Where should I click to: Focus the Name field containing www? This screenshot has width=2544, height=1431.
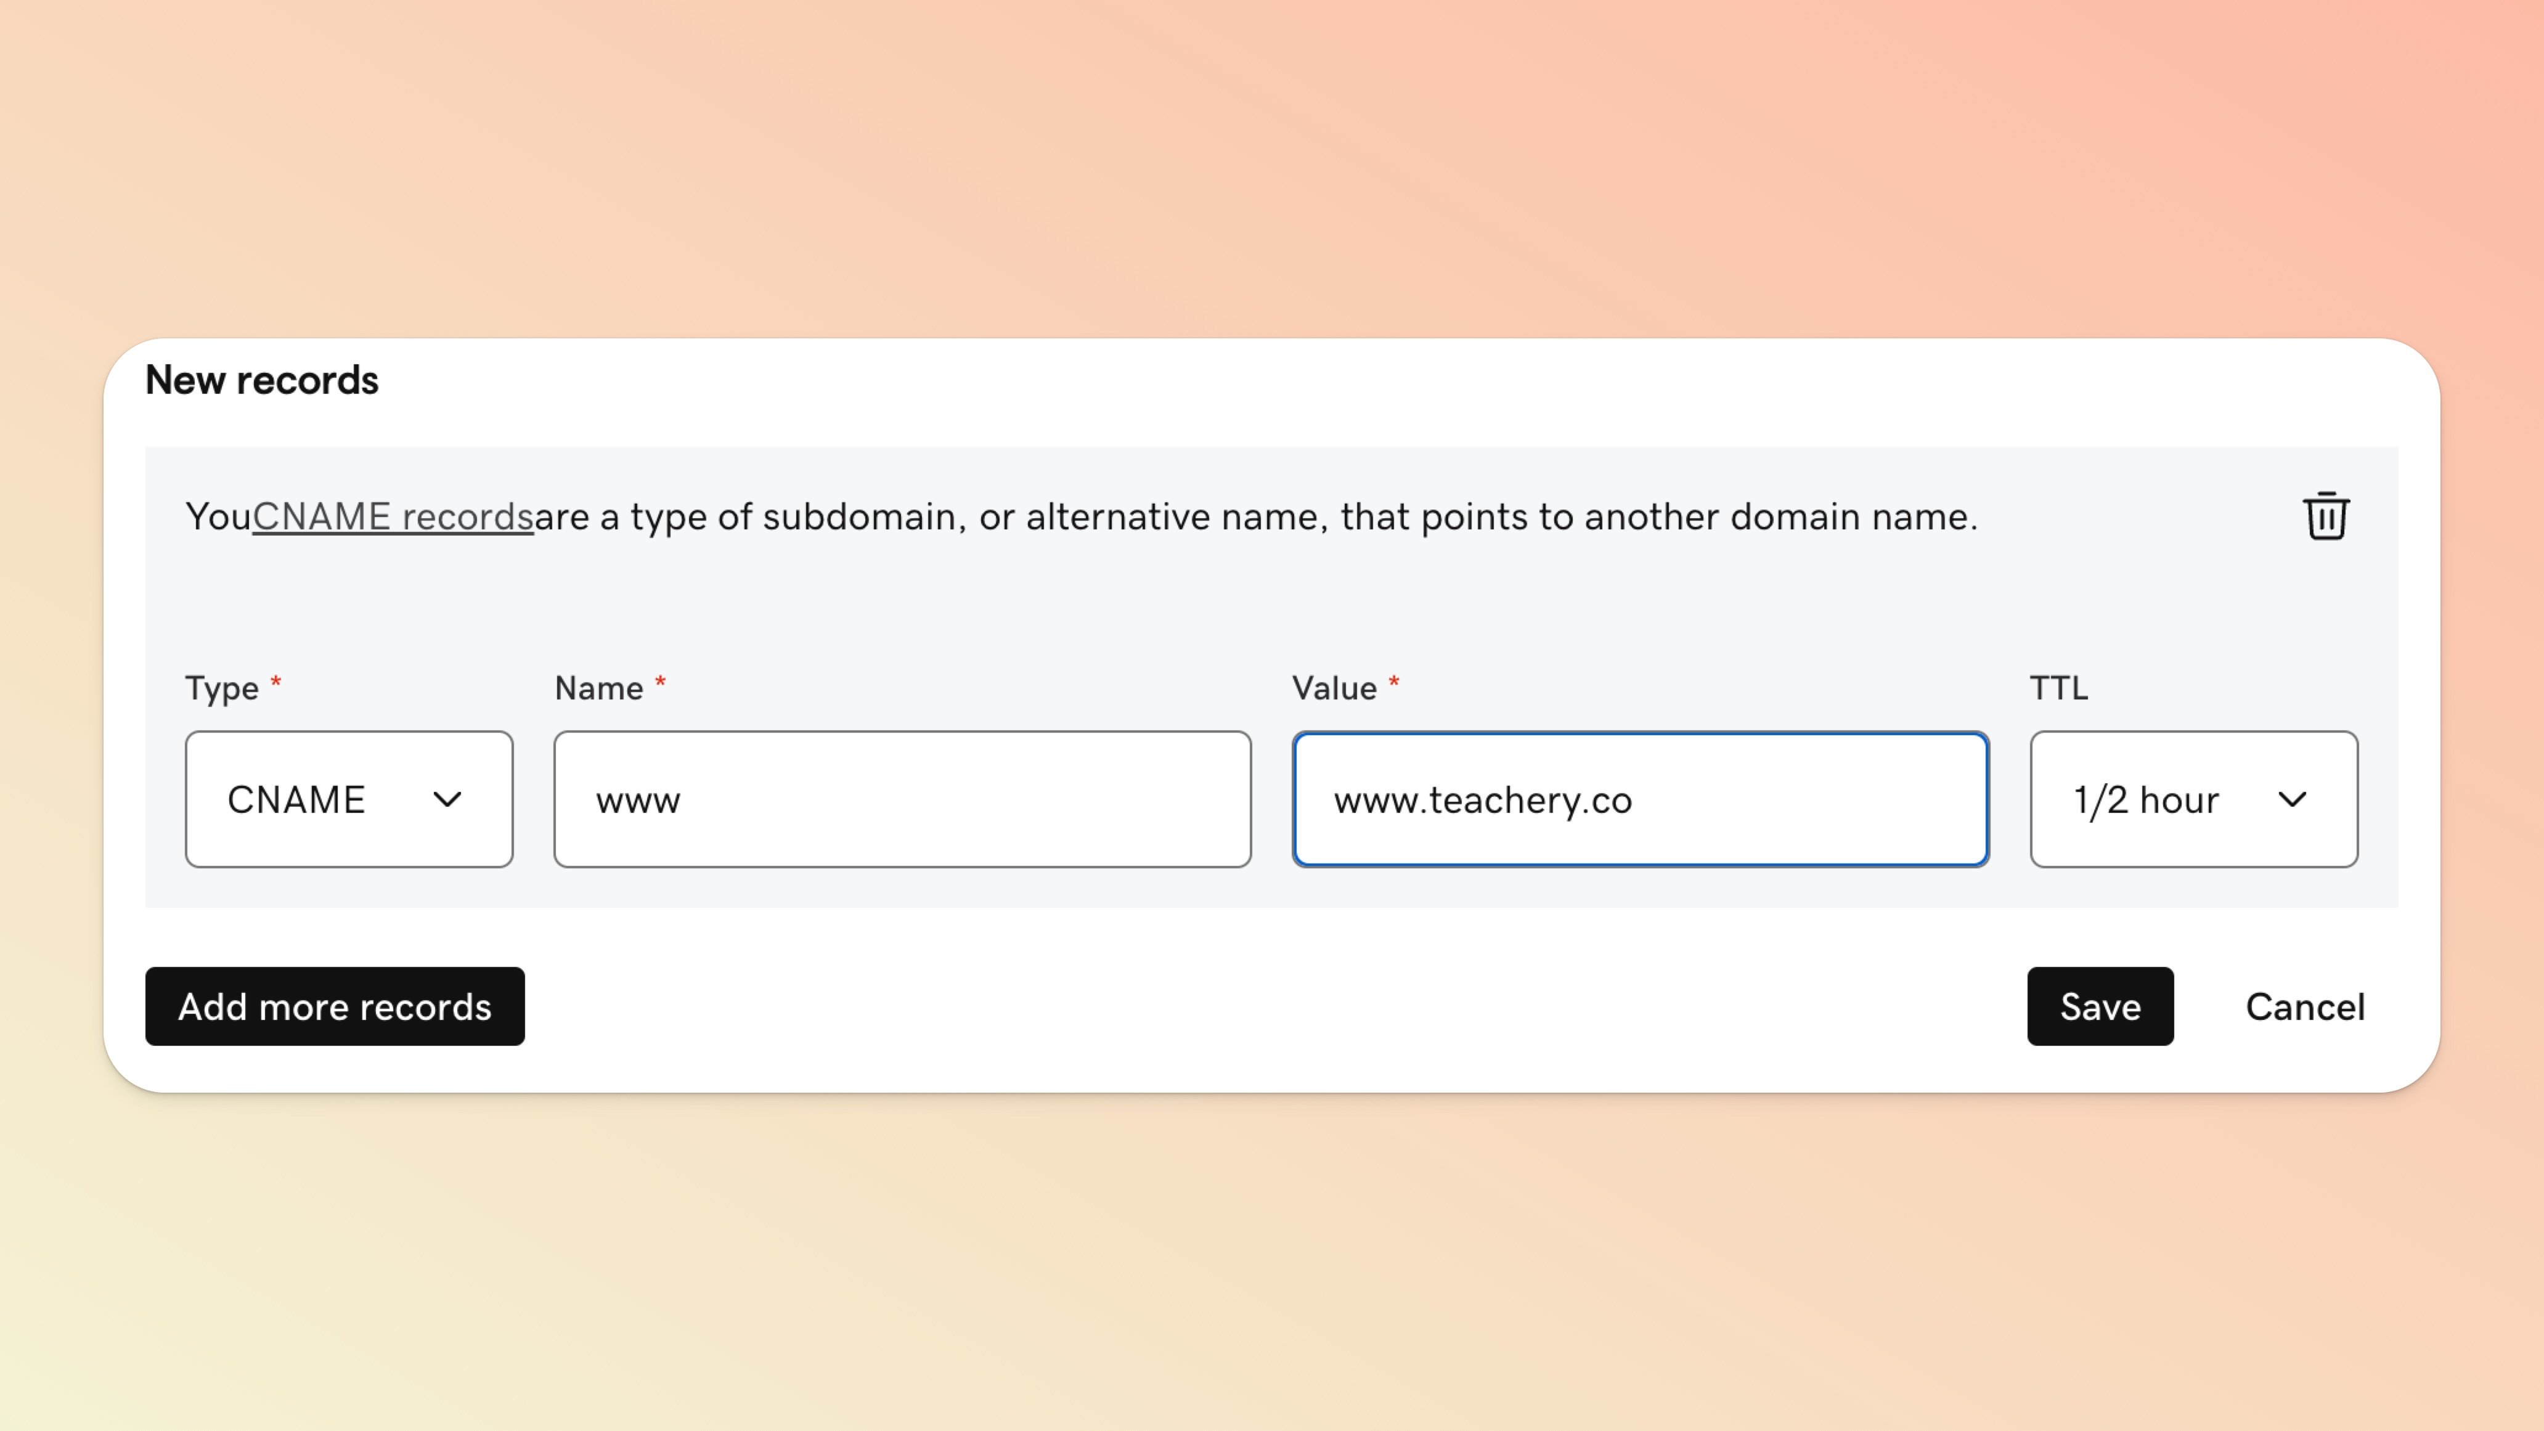902,799
